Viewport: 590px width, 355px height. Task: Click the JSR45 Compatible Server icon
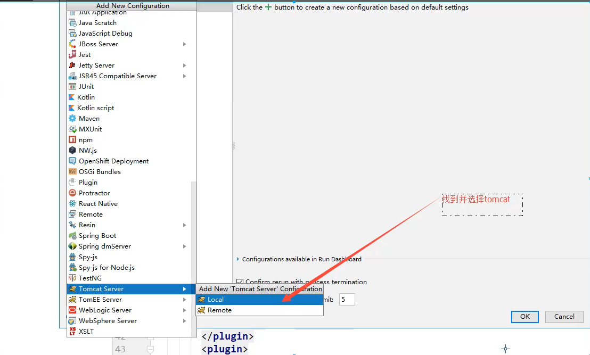pyautogui.click(x=72, y=76)
